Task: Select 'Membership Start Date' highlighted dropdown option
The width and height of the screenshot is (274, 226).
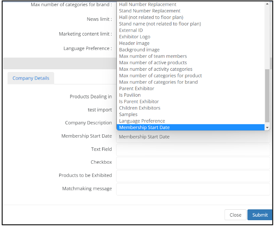Action: [144, 127]
